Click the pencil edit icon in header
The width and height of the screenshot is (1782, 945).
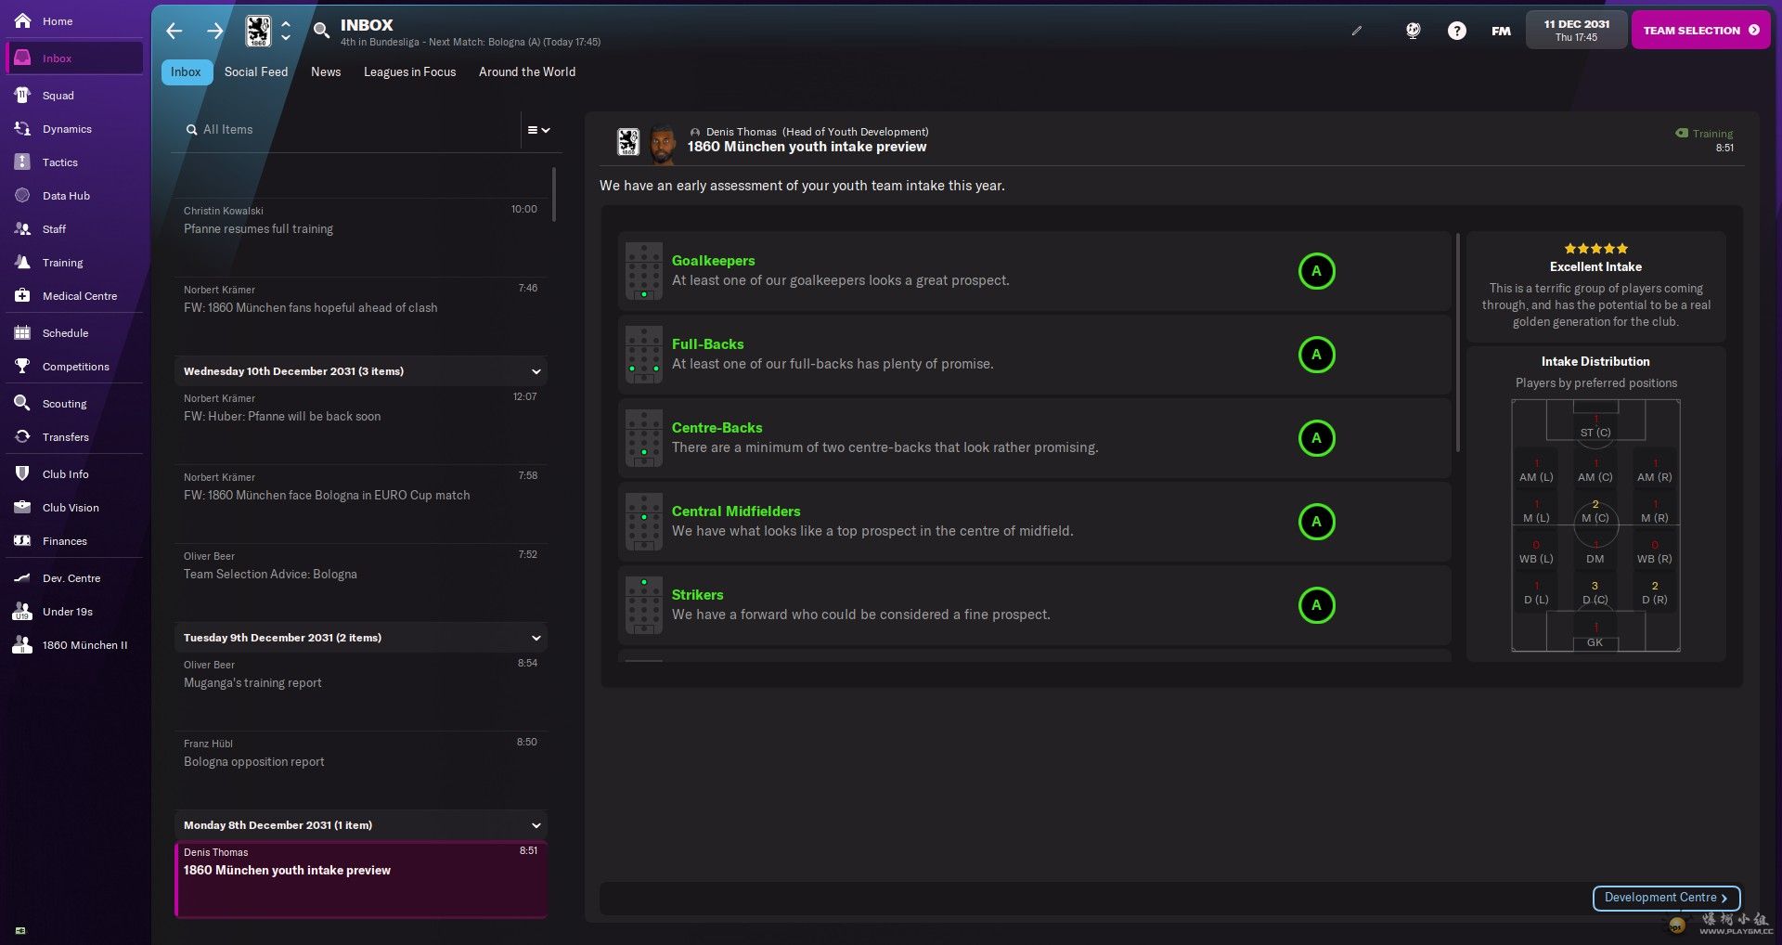[x=1357, y=31]
